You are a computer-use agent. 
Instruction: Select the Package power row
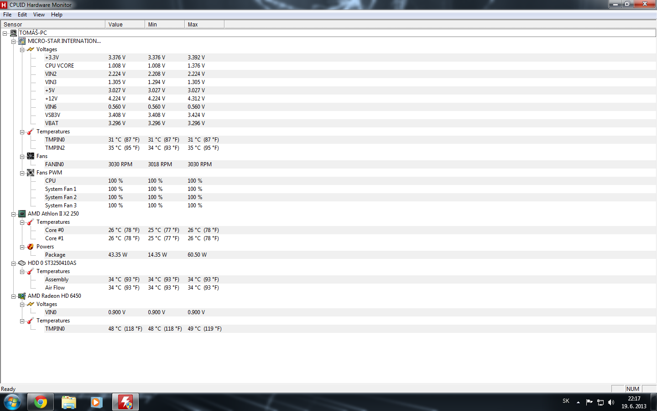(350, 255)
